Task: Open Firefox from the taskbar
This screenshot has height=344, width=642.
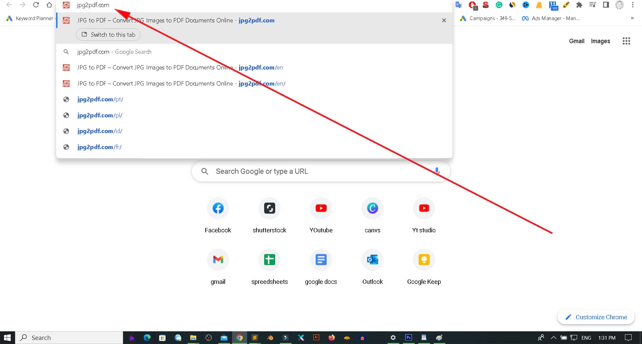Action: [x=331, y=338]
